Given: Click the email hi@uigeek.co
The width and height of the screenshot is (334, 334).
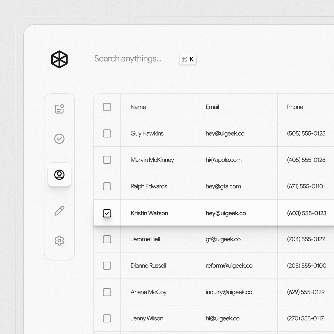Looking at the screenshot, I should [223, 319].
